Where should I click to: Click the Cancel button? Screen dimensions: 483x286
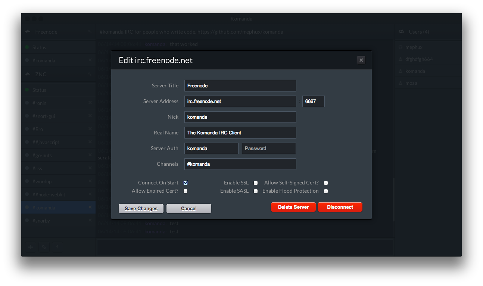189,208
